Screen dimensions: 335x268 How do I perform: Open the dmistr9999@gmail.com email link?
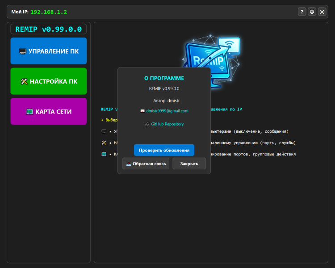coord(167,111)
